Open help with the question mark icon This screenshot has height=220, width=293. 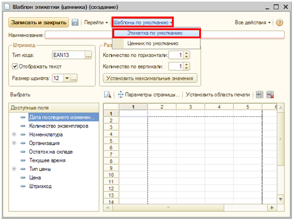279,23
